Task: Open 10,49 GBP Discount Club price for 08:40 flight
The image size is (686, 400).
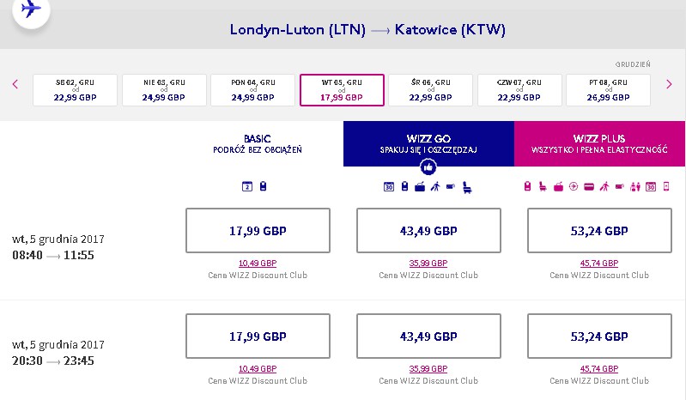Action: (258, 264)
